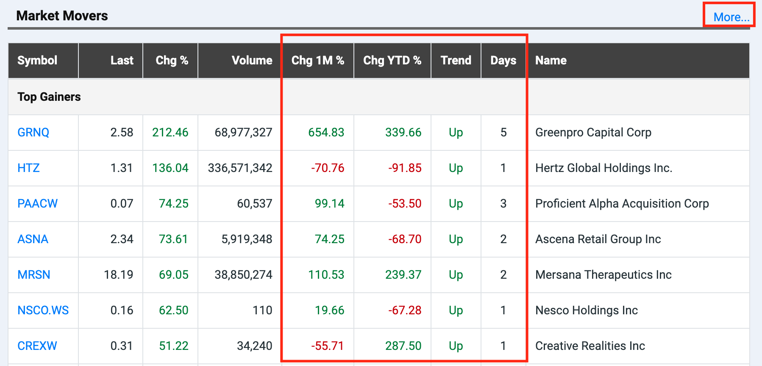The height and width of the screenshot is (366, 762).
Task: Click the Trend column header
Action: coord(456,61)
